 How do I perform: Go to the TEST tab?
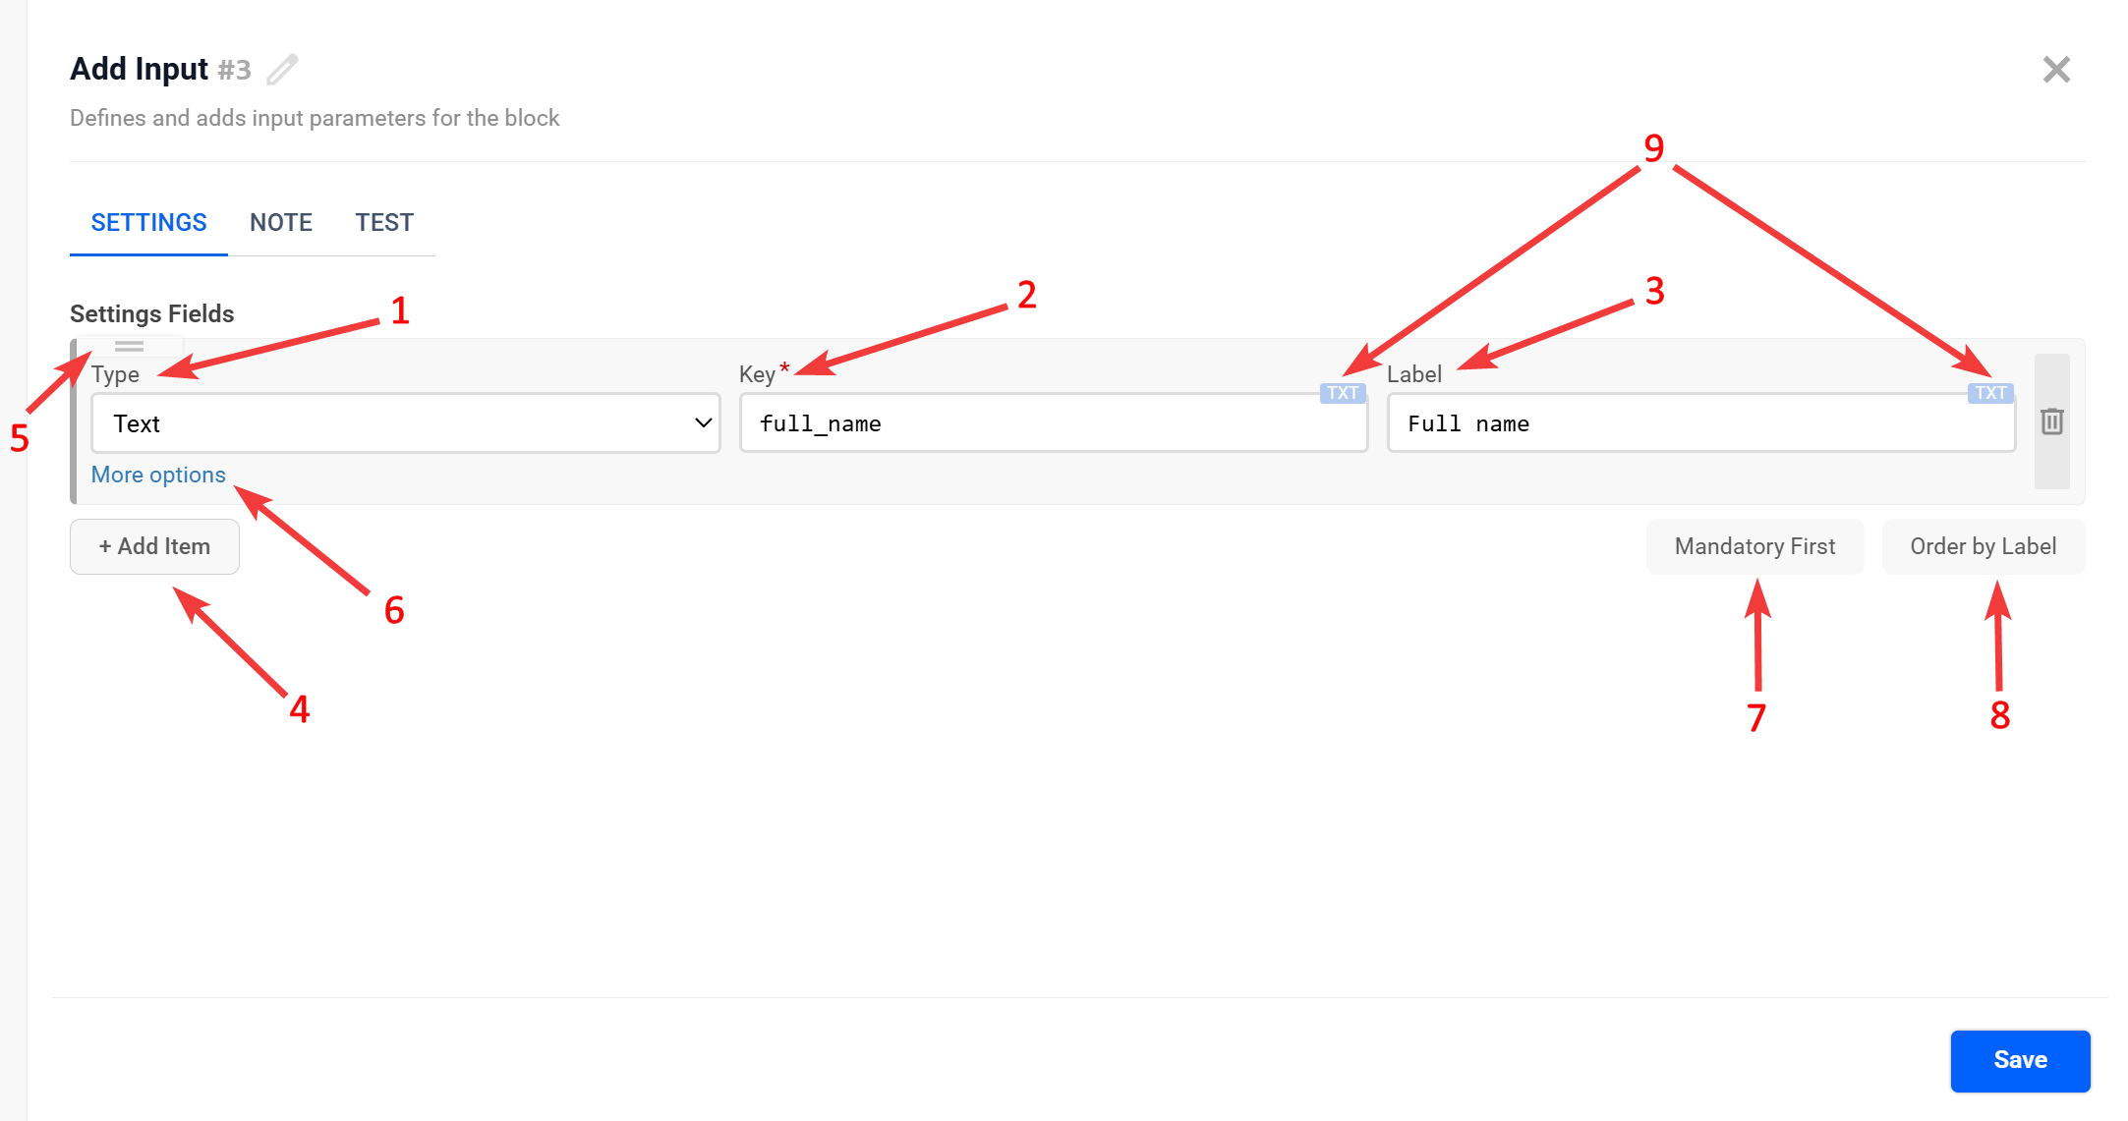click(x=384, y=223)
